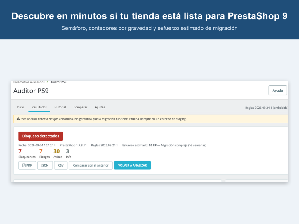Download results as JSON
Image resolution: width=299 pixels, height=224 pixels.
point(45,165)
